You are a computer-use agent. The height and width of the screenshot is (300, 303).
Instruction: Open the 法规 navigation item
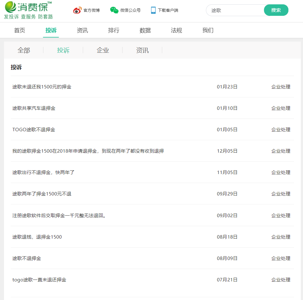pos(176,30)
